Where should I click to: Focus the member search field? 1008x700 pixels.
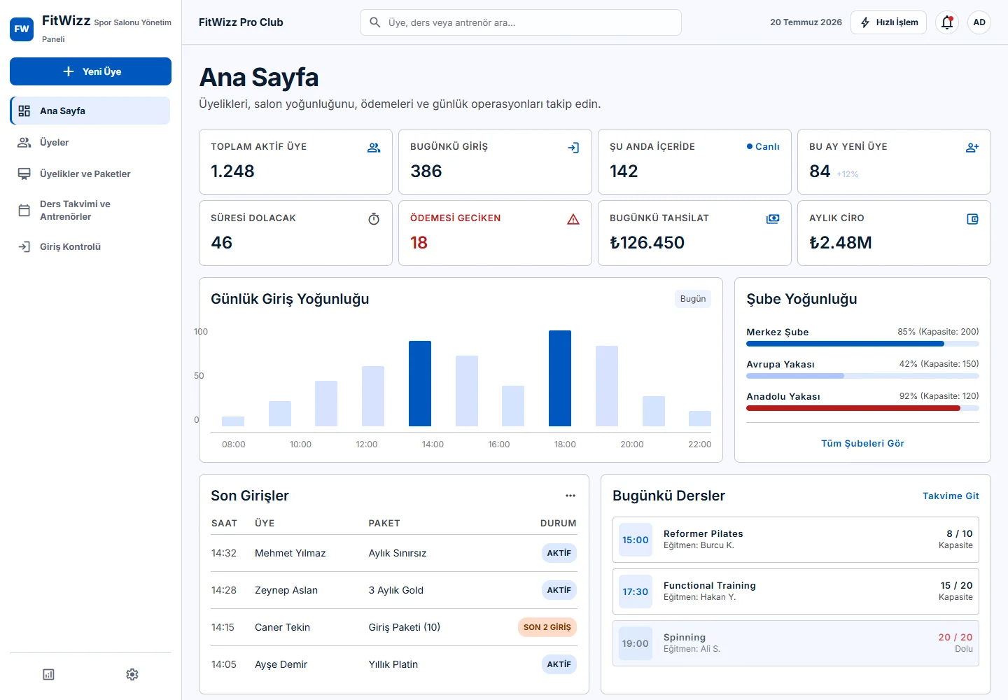click(x=521, y=22)
